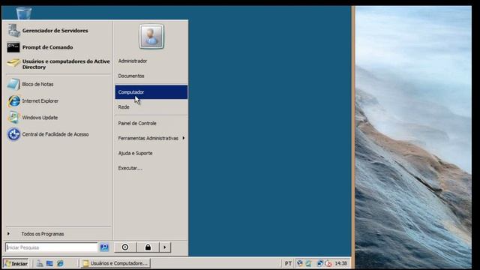The height and width of the screenshot is (270, 480).
Task: Open Ajuda e Suporte
Action: (x=135, y=153)
